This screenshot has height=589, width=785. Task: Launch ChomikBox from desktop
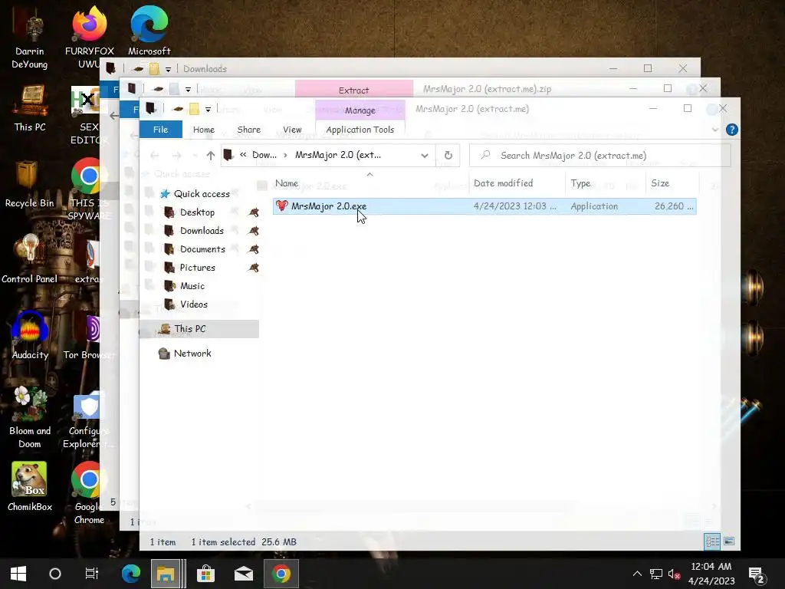pyautogui.click(x=30, y=487)
